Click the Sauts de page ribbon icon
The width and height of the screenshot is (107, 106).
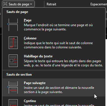tap(5, 4)
